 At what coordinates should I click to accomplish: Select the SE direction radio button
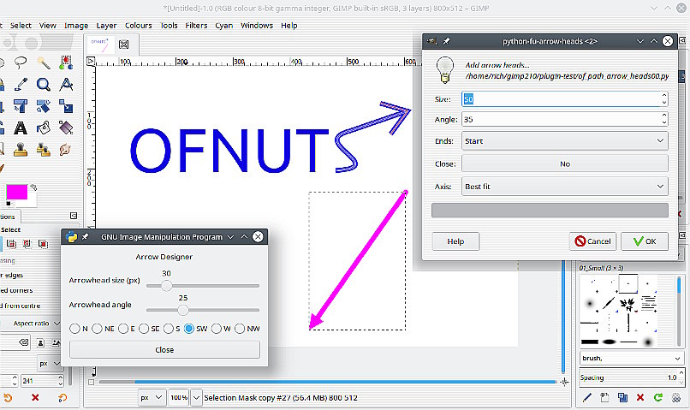[x=144, y=329]
